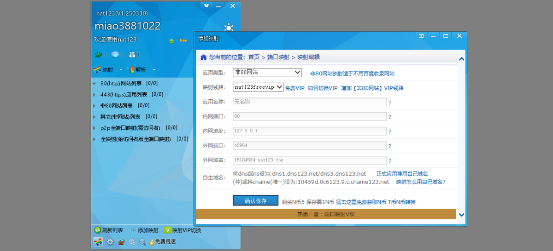
Task: Click the first magnifier icon in bottom toolbar
Action: 132,242
